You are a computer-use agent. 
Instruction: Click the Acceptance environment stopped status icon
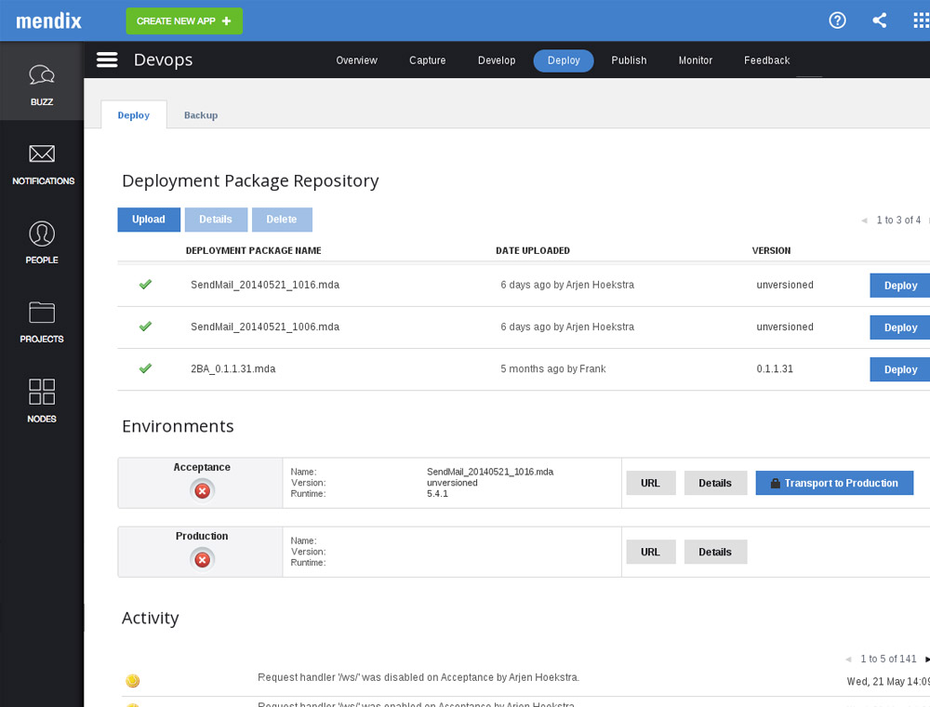click(201, 490)
